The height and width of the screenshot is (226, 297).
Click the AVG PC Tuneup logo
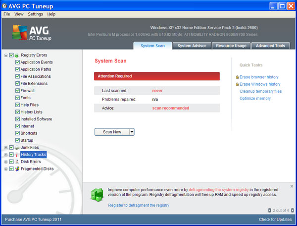pyautogui.click(x=32, y=32)
